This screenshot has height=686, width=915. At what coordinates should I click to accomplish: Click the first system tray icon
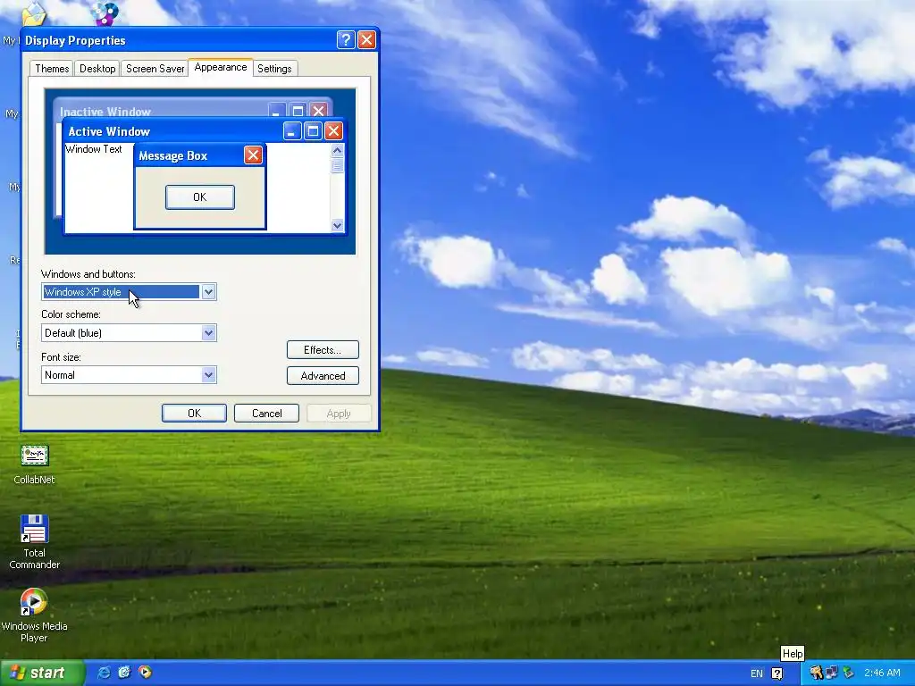(x=816, y=673)
